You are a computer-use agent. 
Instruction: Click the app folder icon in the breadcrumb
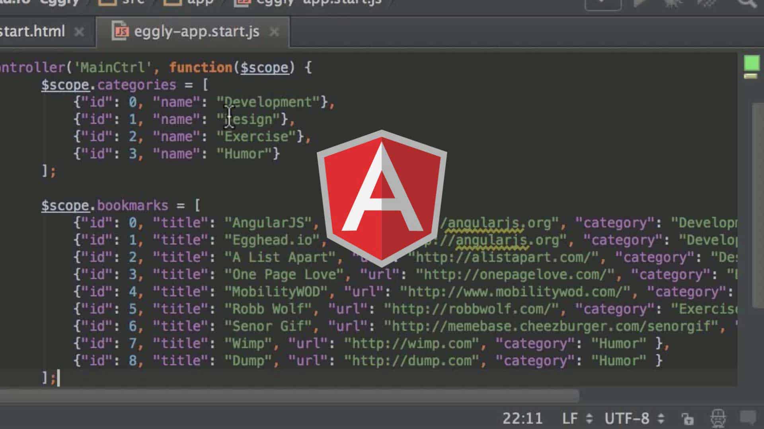(x=172, y=2)
